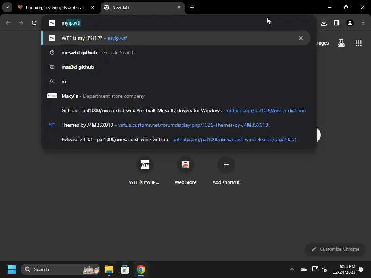Open the tab search dropdown arrow
371x278 pixels.
point(7,7)
